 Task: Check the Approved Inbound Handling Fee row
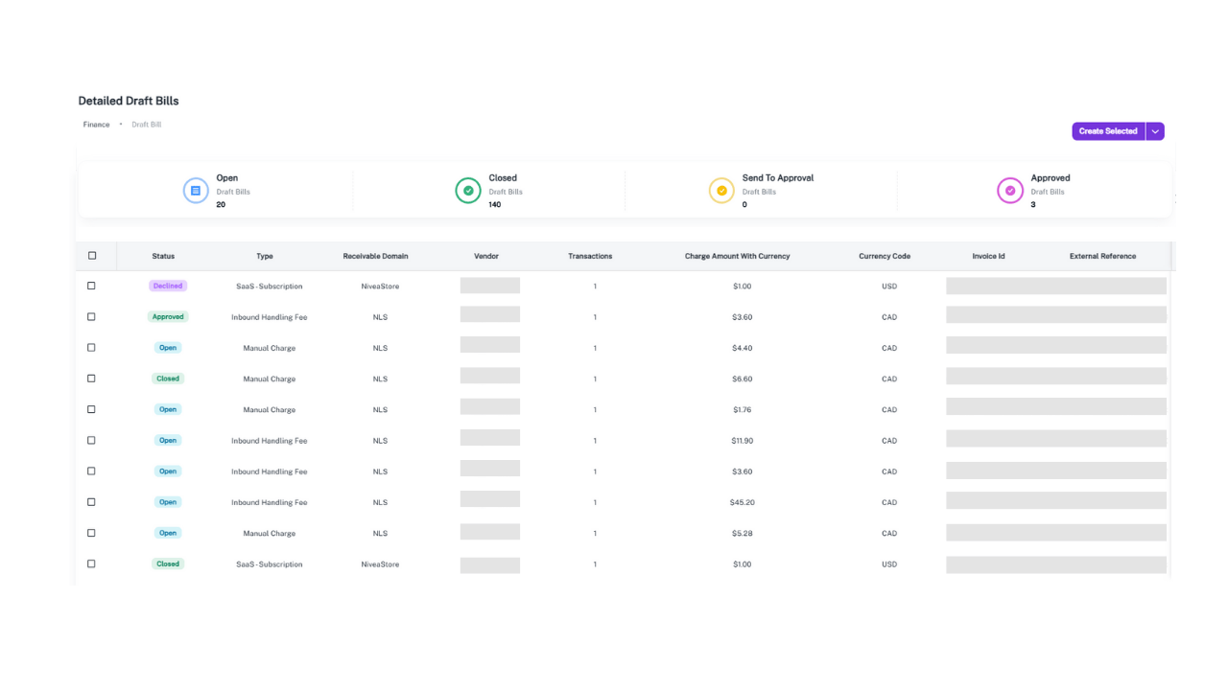tap(91, 316)
